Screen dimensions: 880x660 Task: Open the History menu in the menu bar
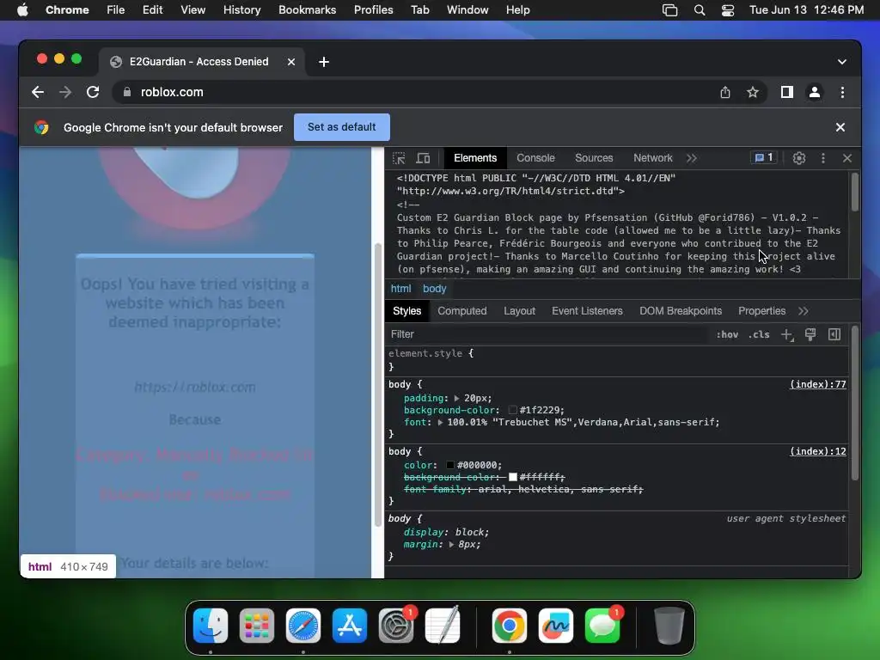point(241,10)
